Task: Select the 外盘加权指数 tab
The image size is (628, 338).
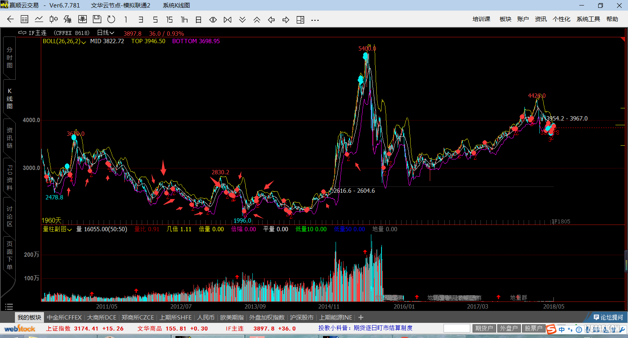Action: [x=267, y=317]
